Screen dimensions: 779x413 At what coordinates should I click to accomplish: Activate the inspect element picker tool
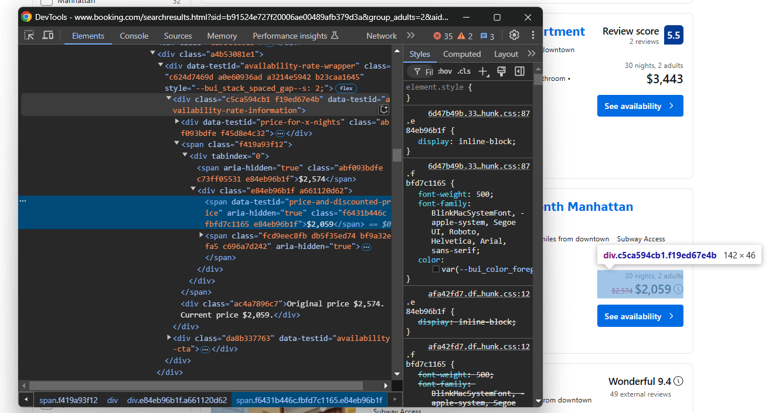(x=29, y=36)
